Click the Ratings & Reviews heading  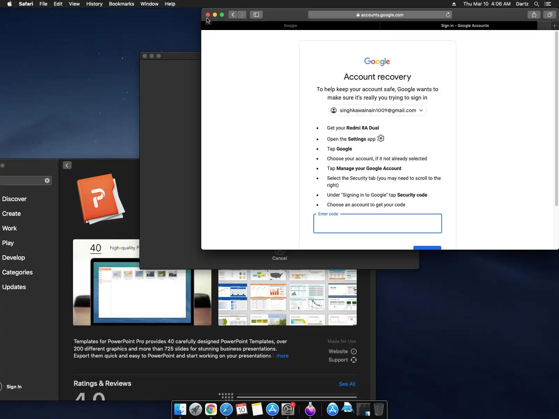pos(102,383)
